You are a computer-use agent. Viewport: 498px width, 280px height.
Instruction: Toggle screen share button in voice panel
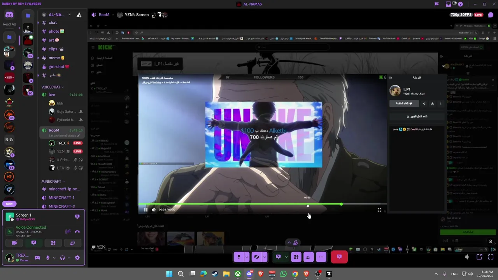click(34, 243)
